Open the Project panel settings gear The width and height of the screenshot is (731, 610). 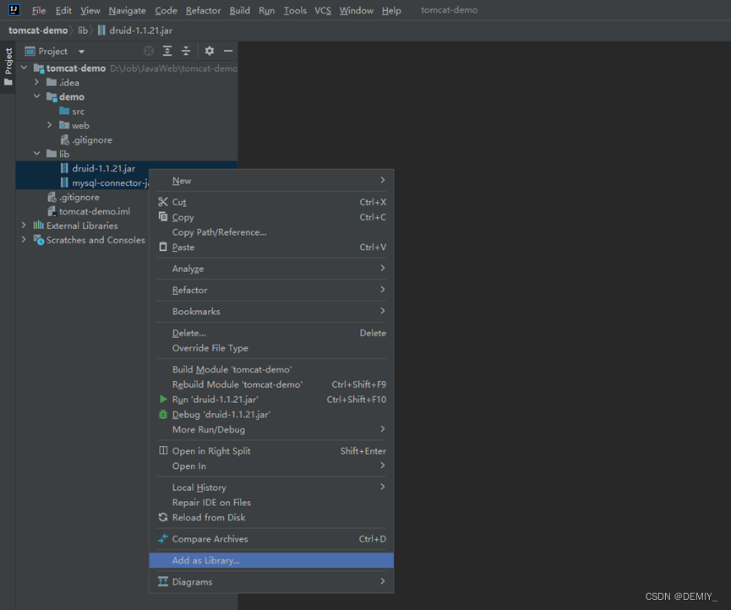[x=210, y=51]
